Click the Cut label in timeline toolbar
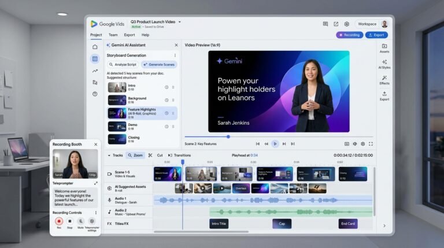The width and height of the screenshot is (444, 248). click(x=160, y=155)
